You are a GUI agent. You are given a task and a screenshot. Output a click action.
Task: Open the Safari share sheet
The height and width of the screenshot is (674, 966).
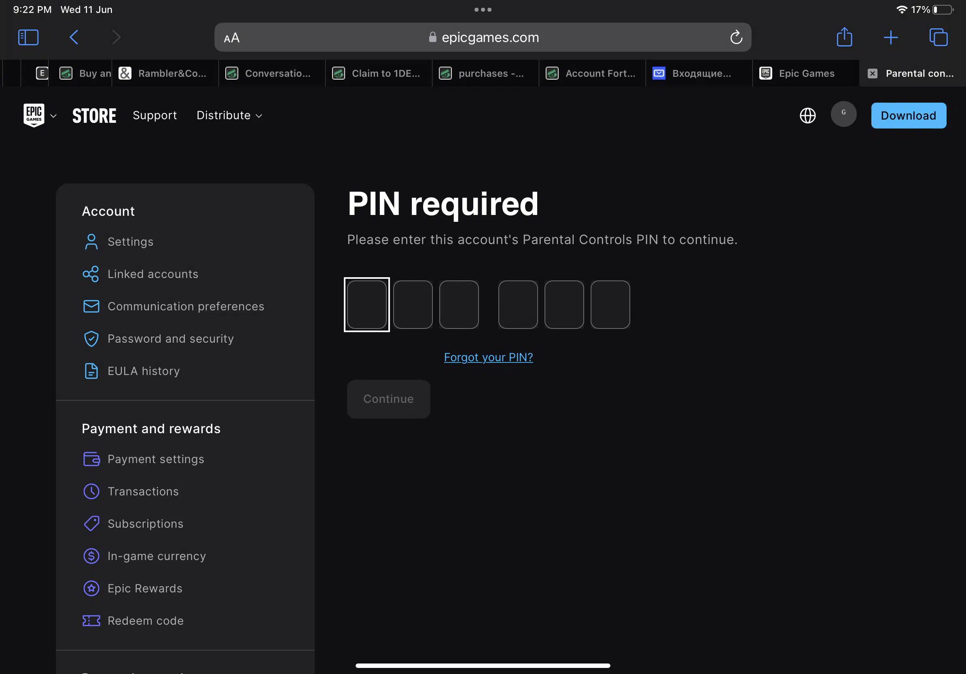[844, 37]
